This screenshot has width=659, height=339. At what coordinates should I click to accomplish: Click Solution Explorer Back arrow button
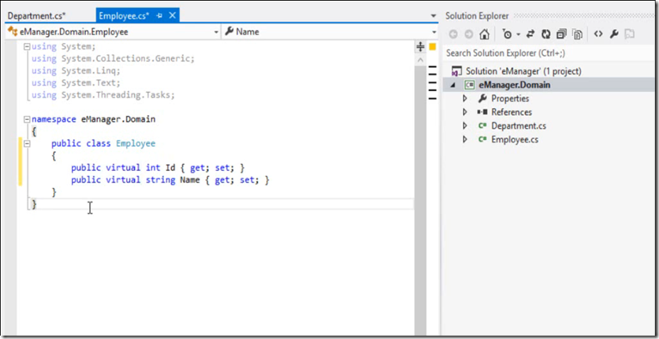click(x=453, y=34)
